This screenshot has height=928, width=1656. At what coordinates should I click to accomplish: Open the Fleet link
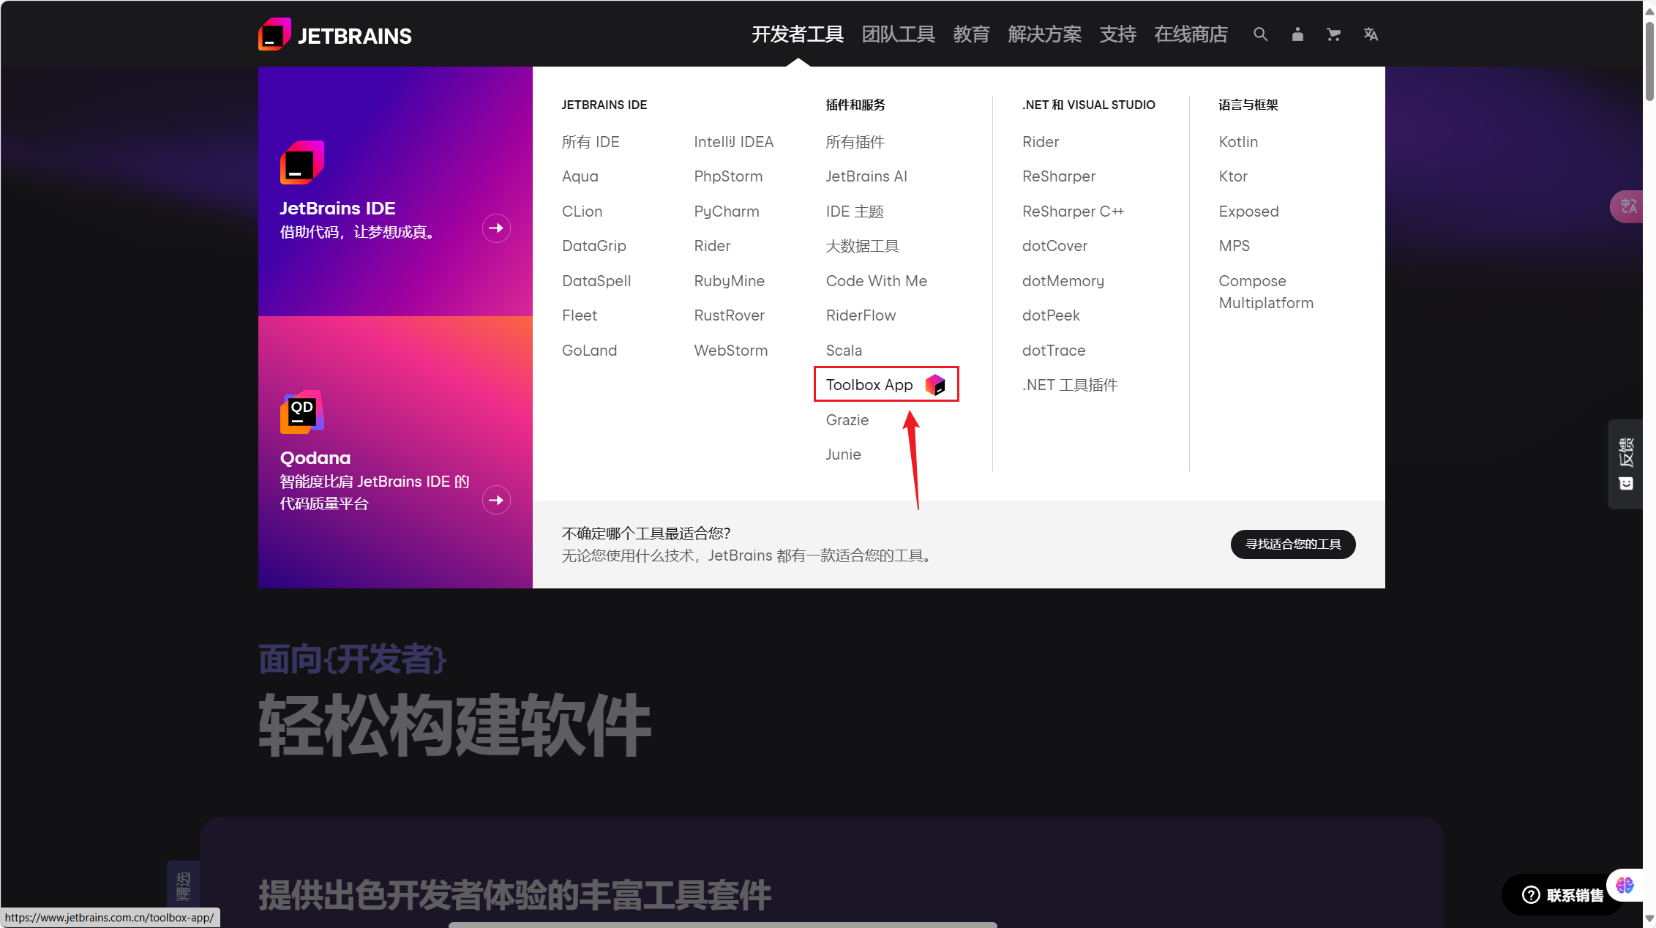[580, 315]
